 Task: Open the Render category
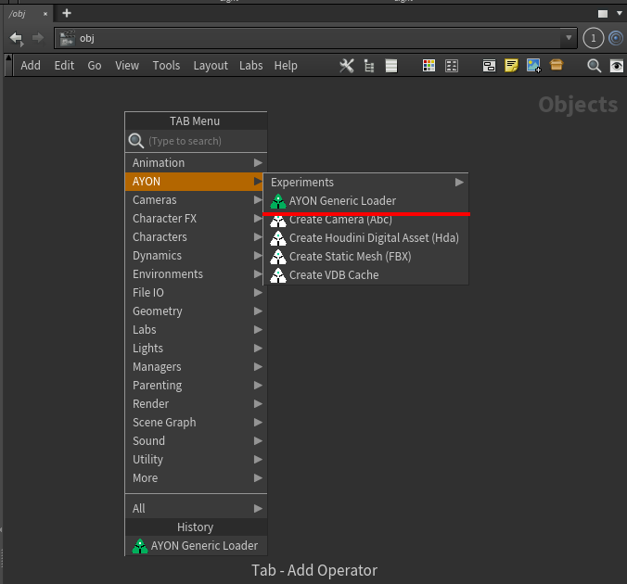196,404
